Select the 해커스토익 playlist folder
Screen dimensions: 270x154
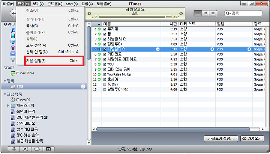(22, 106)
